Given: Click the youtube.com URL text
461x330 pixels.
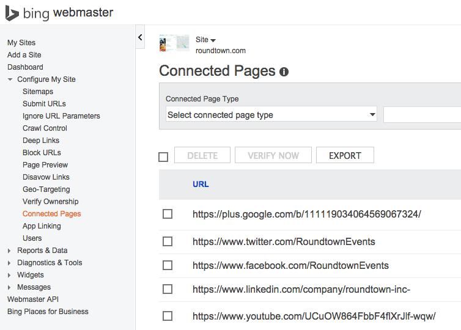Looking at the screenshot, I should [314, 317].
